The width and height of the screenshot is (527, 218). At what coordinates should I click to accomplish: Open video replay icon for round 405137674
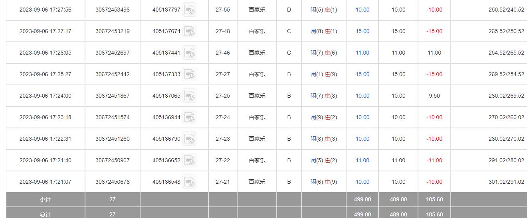pyautogui.click(x=189, y=31)
